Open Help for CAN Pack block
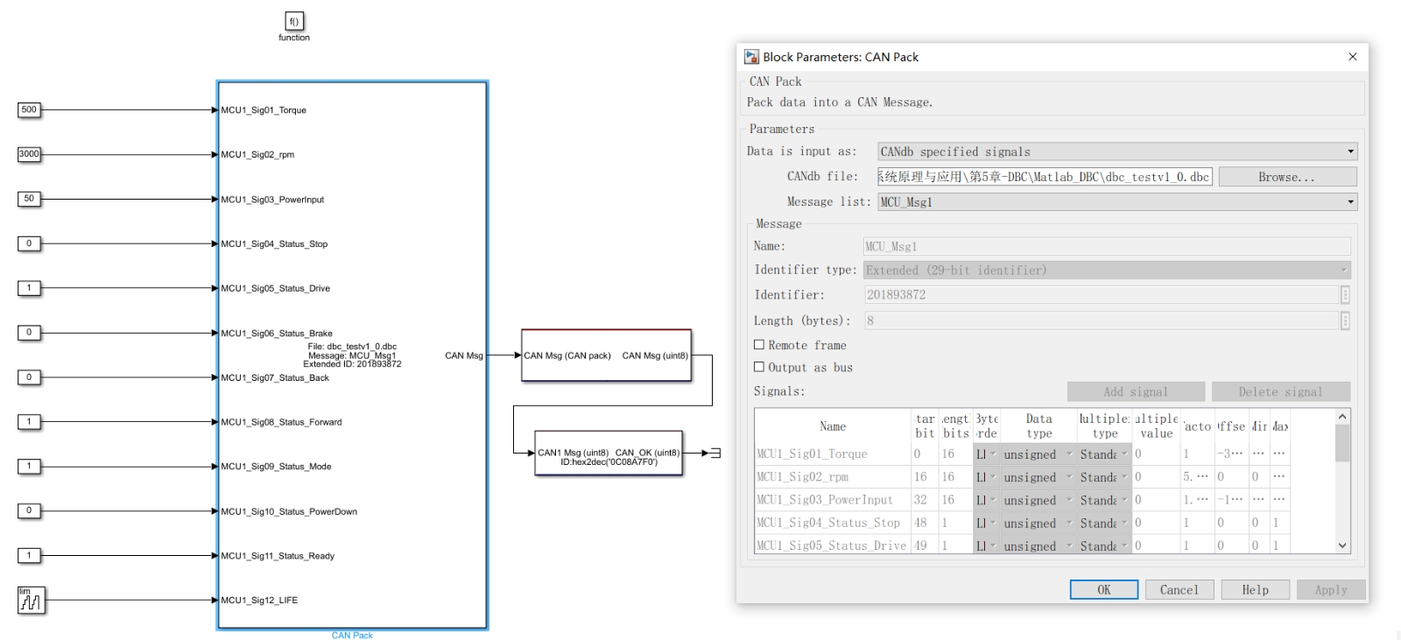The width and height of the screenshot is (1401, 640). click(x=1255, y=590)
